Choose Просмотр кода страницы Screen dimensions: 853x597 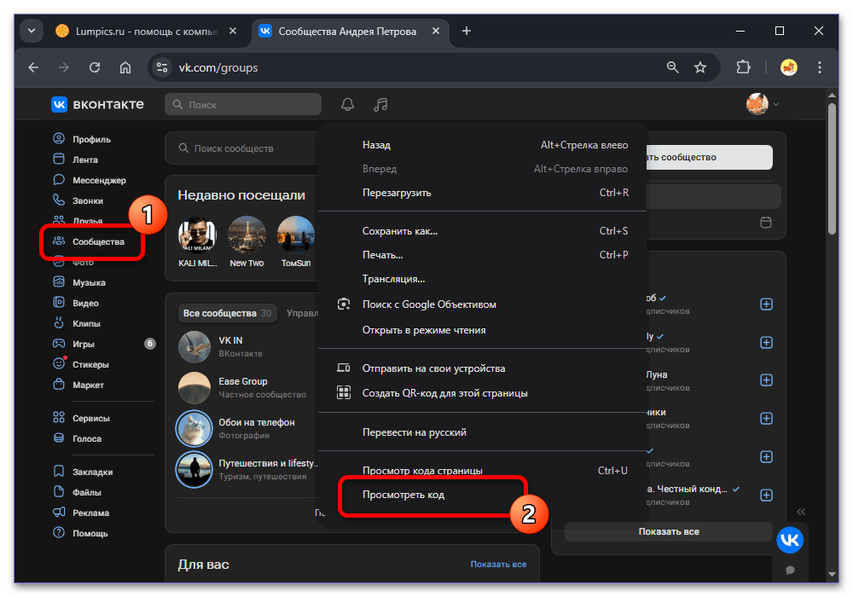tap(482, 470)
